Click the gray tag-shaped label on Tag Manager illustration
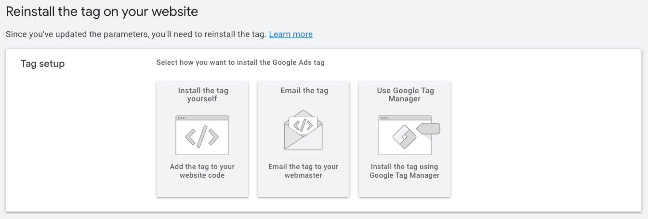Screen dimensions: 648x219 (428, 128)
